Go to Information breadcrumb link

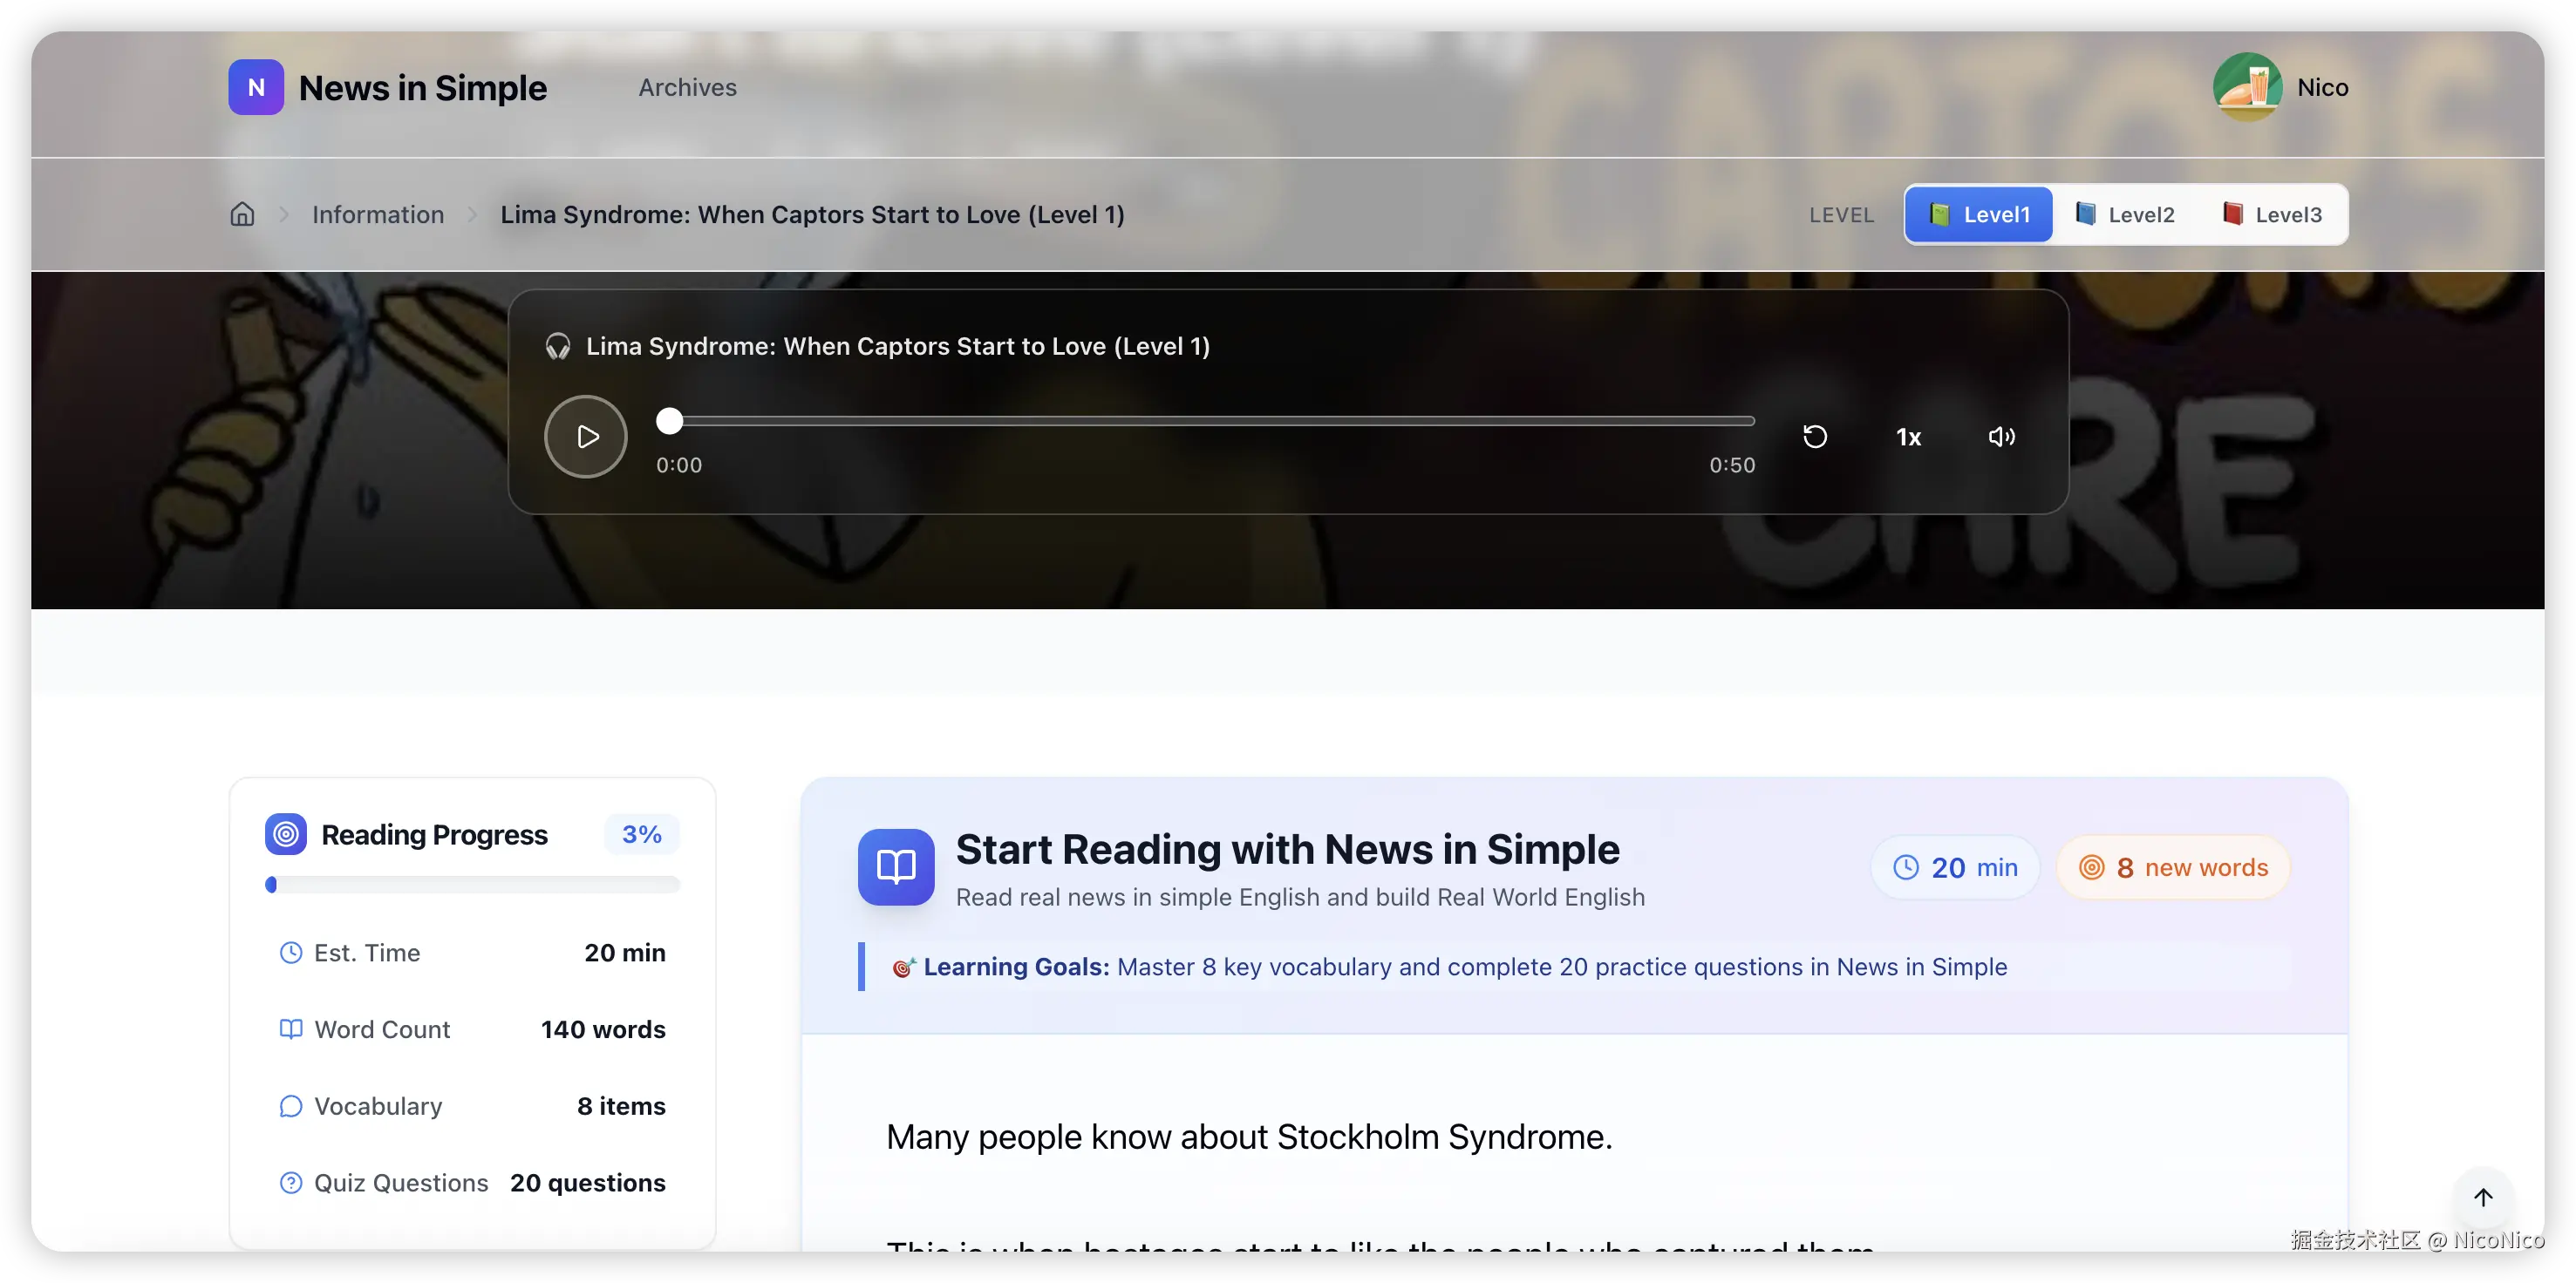point(378,214)
